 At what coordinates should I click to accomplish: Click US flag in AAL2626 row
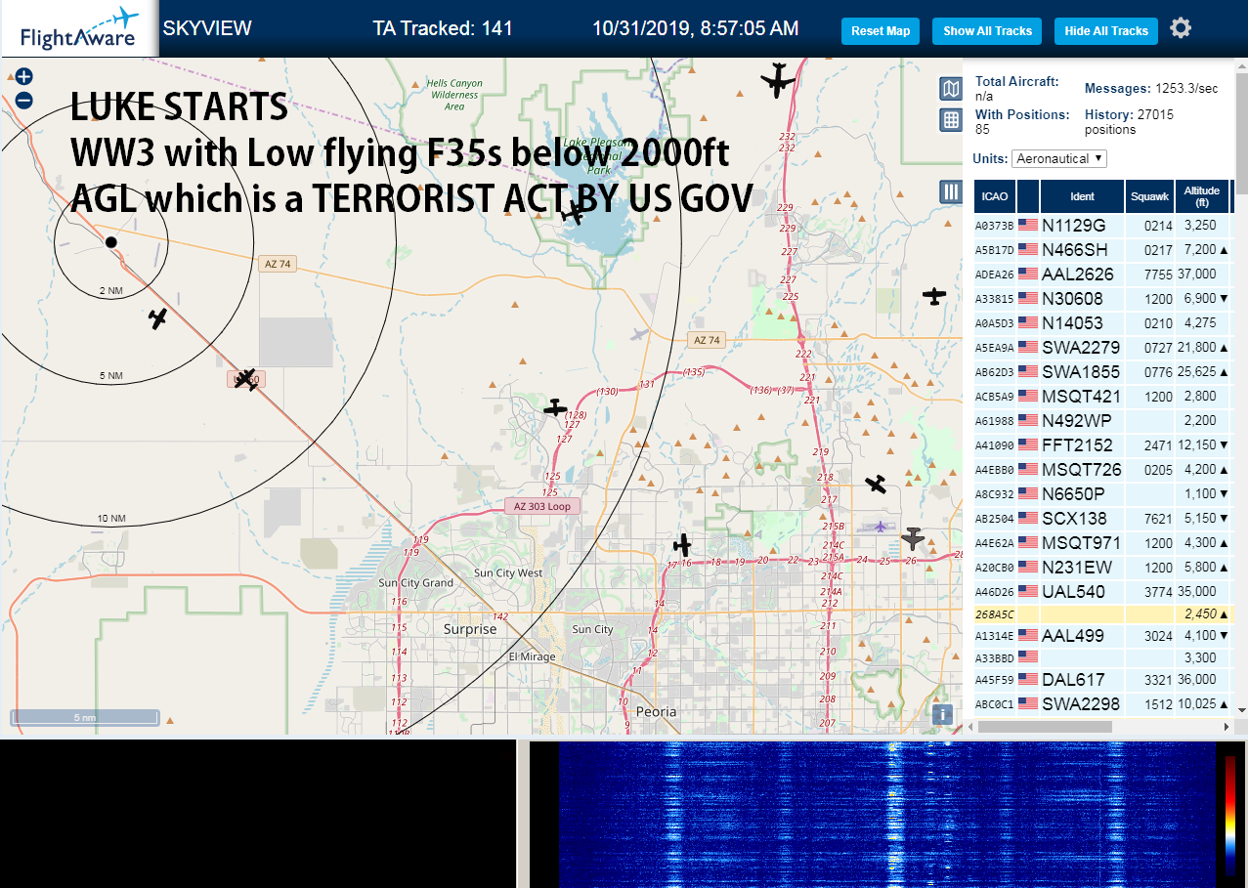[x=1028, y=274]
